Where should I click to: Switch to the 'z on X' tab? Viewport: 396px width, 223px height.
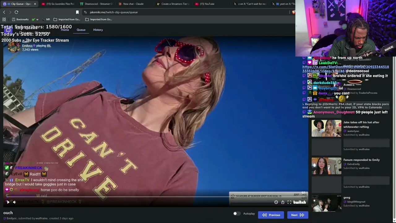250,4
